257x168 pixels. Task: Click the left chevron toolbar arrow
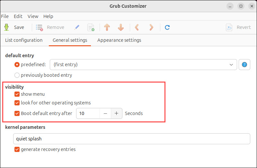pyautogui.click(x=137, y=27)
